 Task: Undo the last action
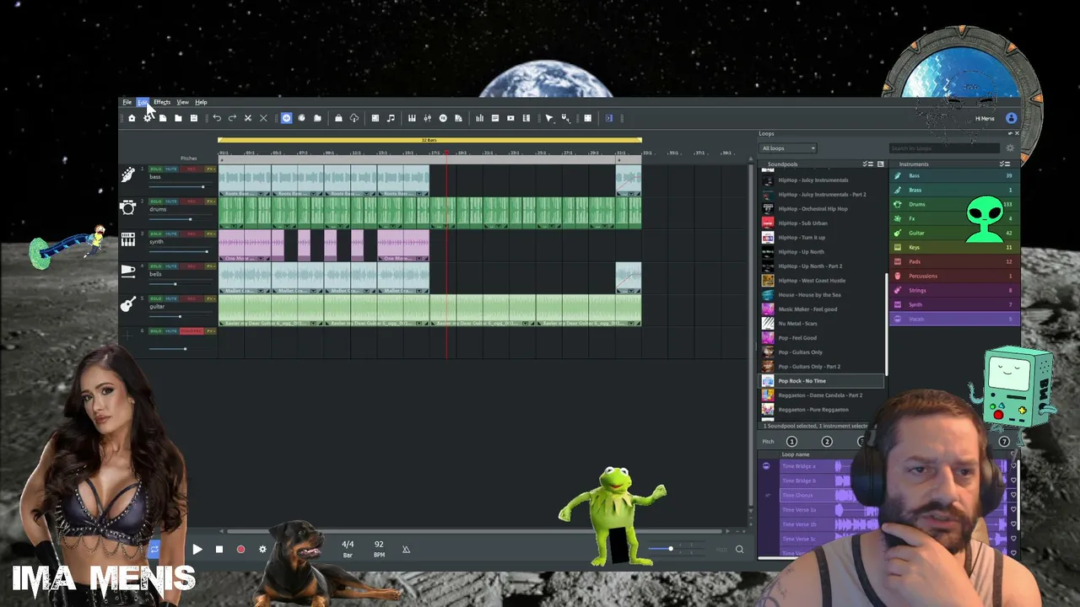coord(217,118)
